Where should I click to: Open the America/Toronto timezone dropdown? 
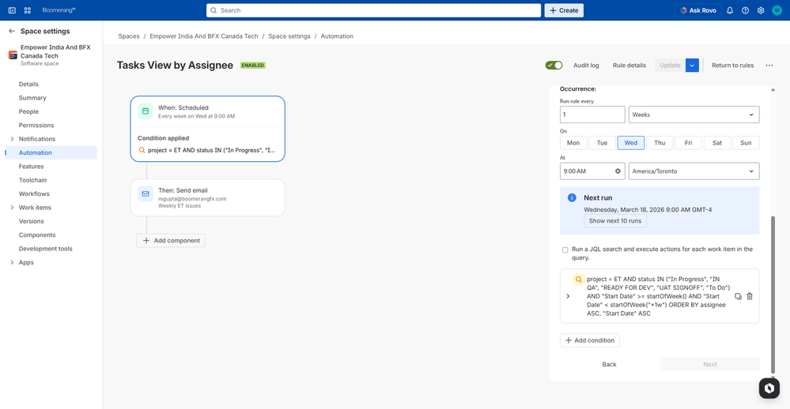tap(694, 171)
